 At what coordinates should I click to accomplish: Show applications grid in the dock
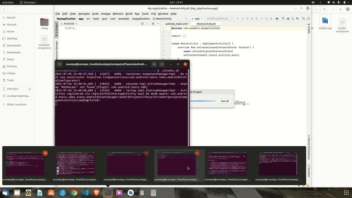click(x=346, y=193)
